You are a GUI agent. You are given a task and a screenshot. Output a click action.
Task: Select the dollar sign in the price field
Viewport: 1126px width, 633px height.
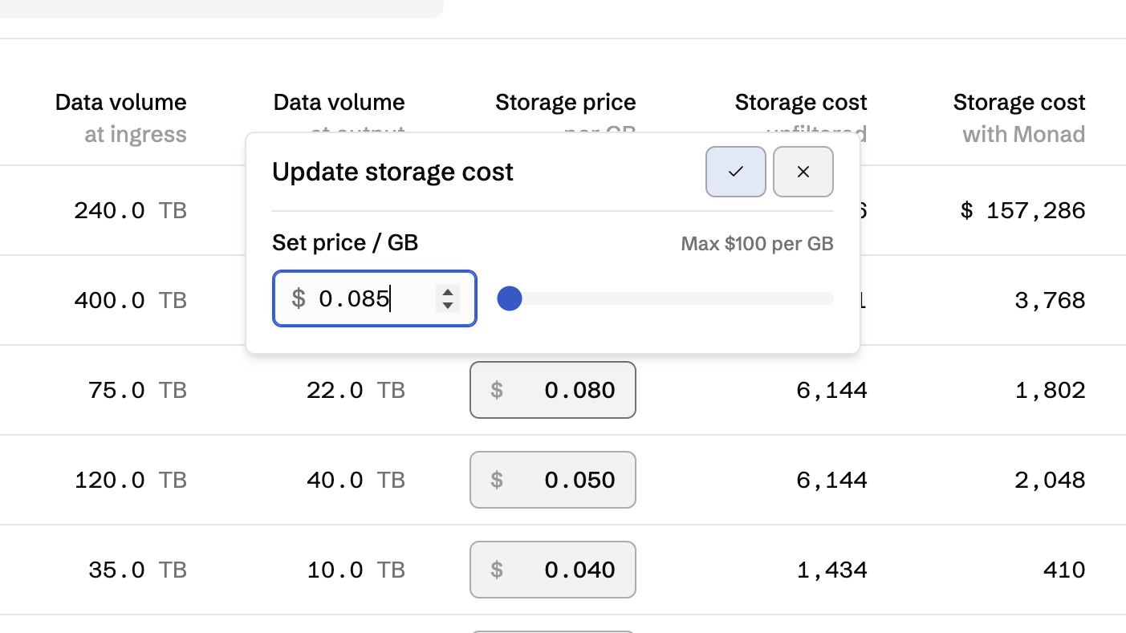click(300, 298)
